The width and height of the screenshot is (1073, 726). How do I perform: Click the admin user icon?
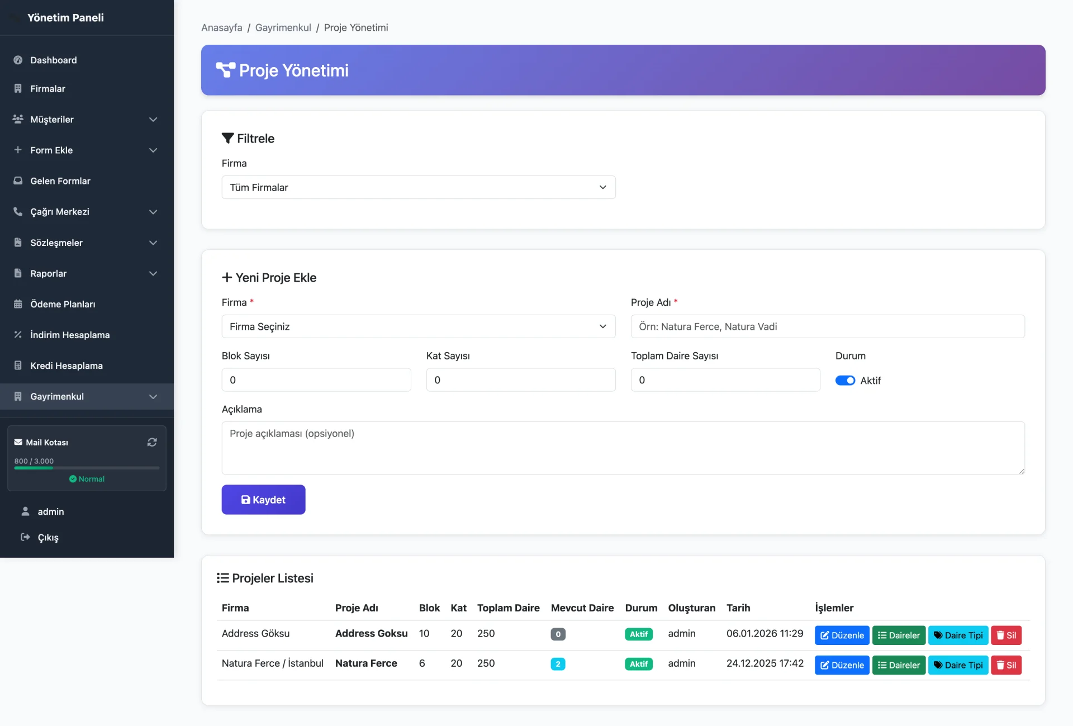pos(25,511)
